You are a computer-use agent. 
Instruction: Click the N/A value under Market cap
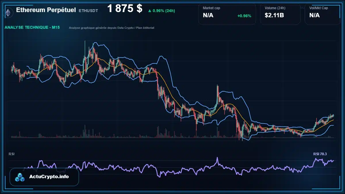click(208, 15)
